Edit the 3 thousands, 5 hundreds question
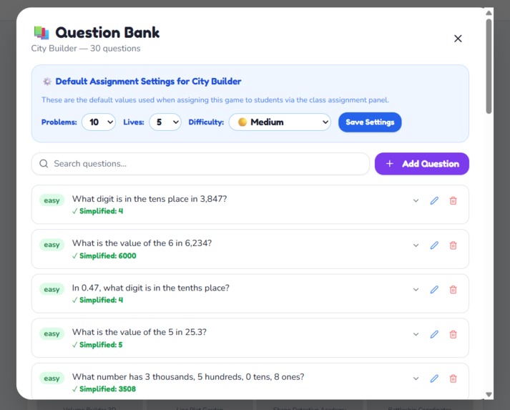The image size is (510, 410). tap(434, 379)
